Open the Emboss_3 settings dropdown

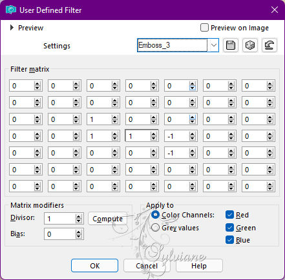point(213,45)
